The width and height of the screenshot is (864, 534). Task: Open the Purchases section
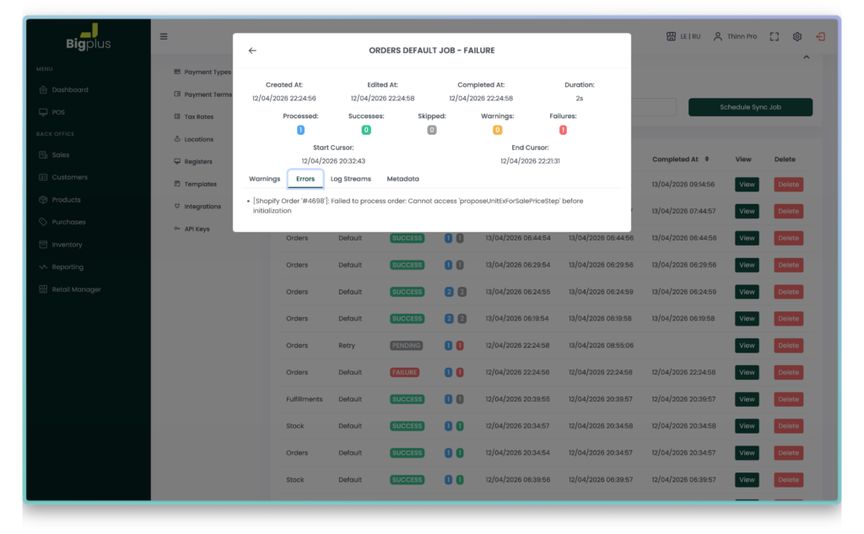[x=62, y=222]
